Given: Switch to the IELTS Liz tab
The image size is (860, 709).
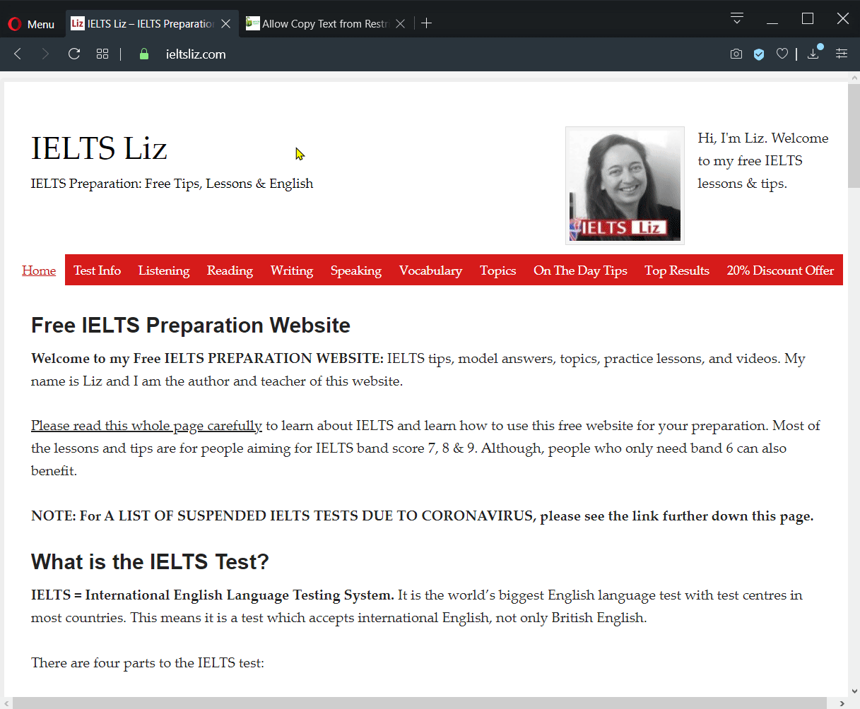Looking at the screenshot, I should point(152,24).
